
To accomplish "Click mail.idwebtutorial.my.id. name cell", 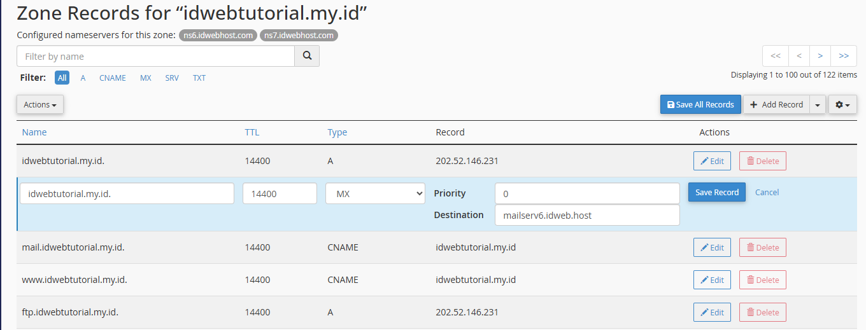I will 73,247.
